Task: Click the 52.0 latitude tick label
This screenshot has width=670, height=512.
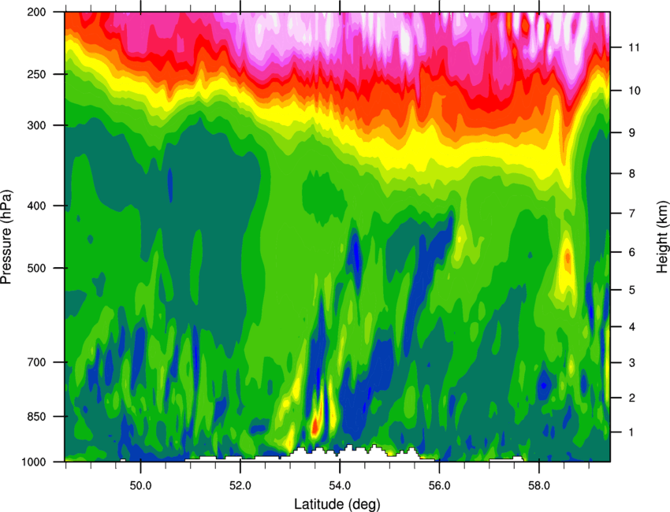Action: [x=240, y=485]
